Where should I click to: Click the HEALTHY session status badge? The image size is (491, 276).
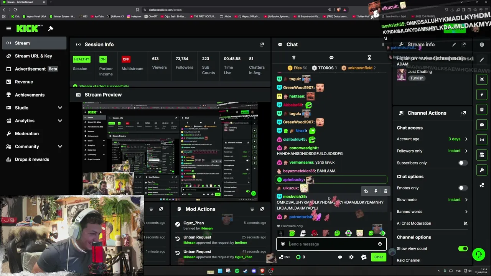[81, 59]
